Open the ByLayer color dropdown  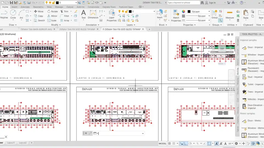point(199,12)
